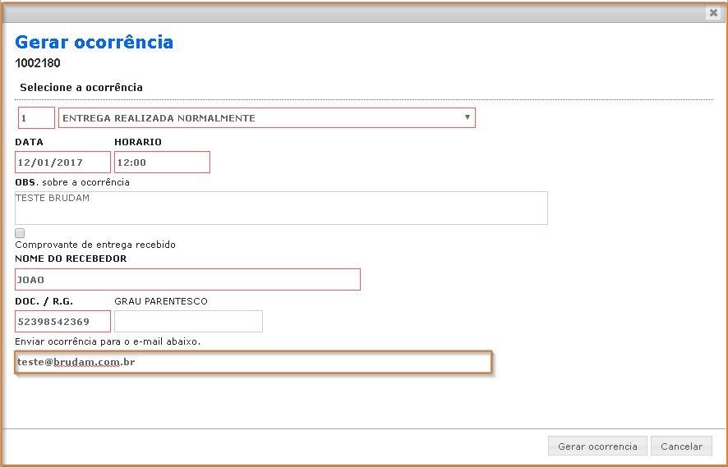Select the DATA field showing 12/01/2017

point(62,163)
